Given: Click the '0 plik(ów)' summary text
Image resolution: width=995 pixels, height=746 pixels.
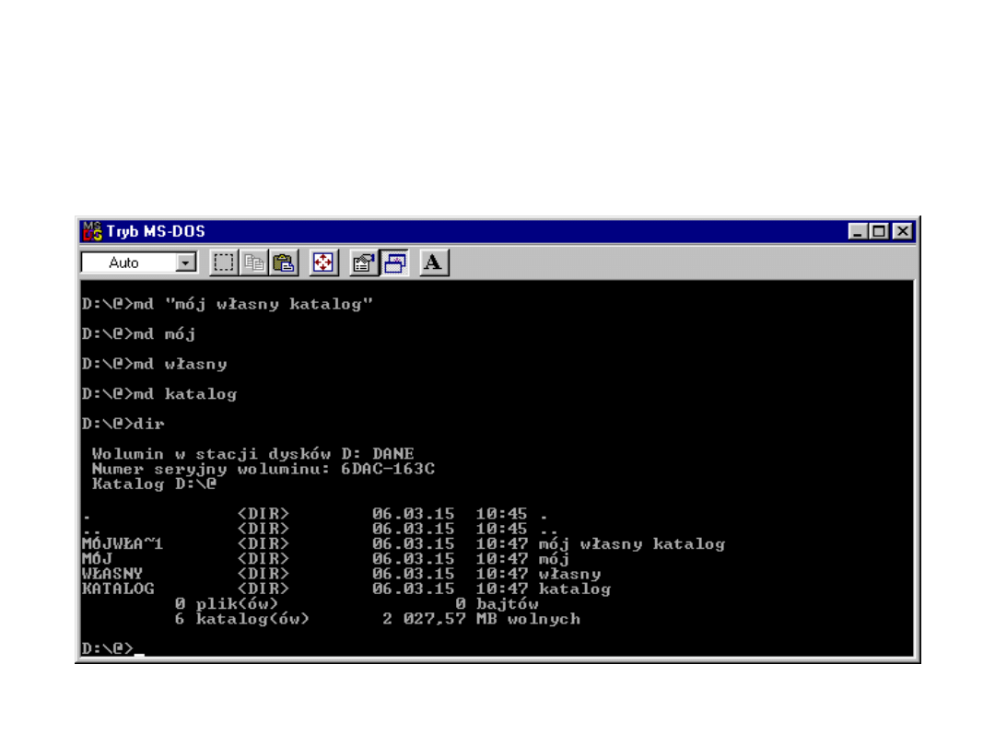Looking at the screenshot, I should coord(227,604).
